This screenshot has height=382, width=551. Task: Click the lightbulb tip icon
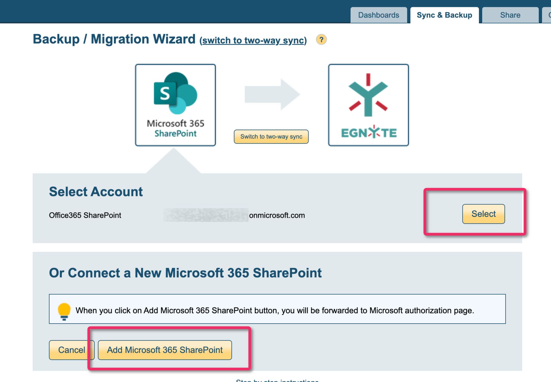click(64, 311)
